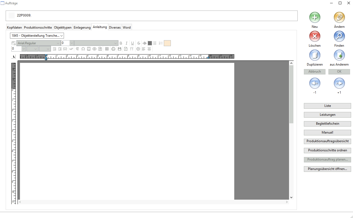This screenshot has width=353, height=218.
Task: Insert a table using the grid icon
Action: tap(107, 49)
